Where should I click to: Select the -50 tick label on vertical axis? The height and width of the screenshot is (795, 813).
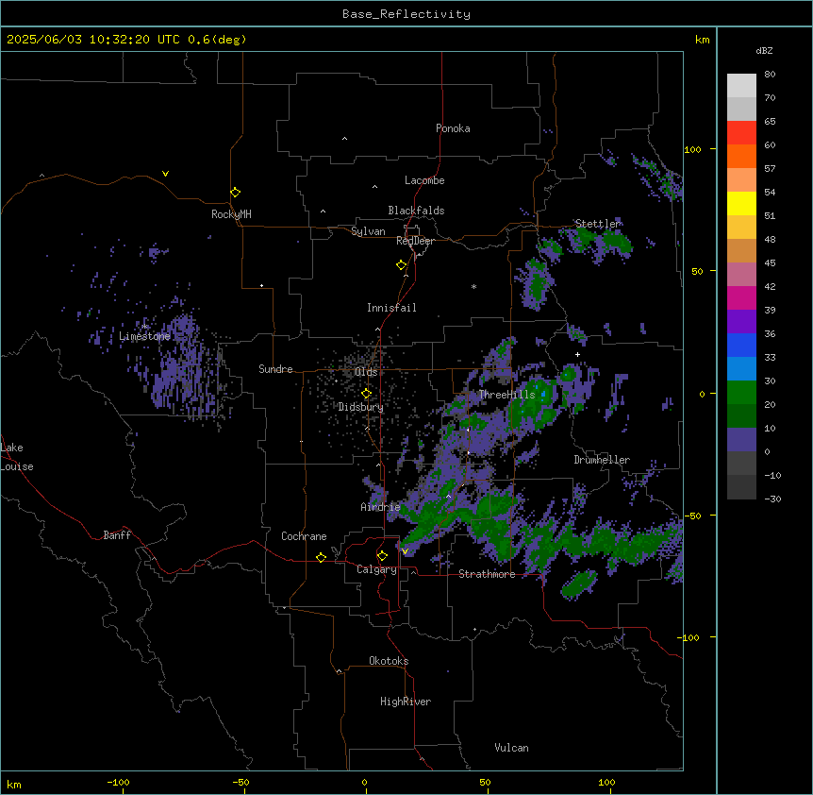[x=692, y=516]
